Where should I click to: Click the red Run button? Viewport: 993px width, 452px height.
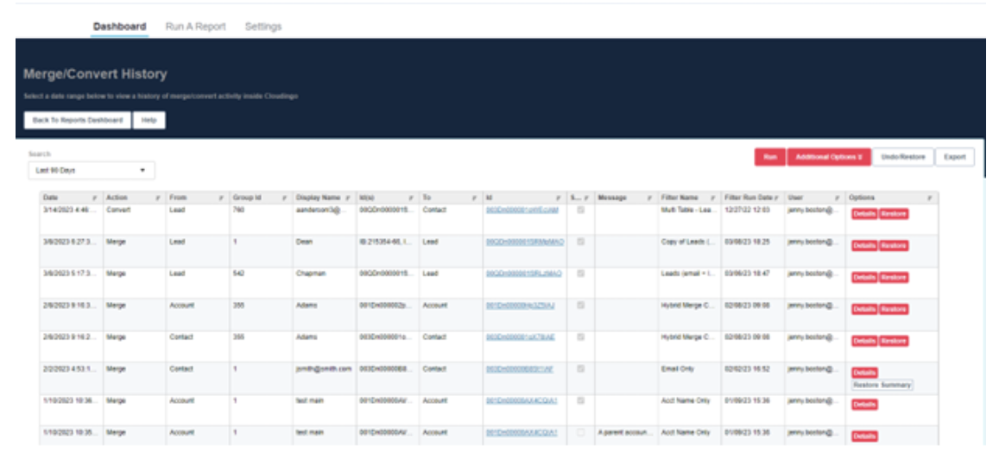[768, 157]
